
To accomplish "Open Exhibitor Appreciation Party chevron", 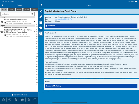I will (x=34, y=32).
